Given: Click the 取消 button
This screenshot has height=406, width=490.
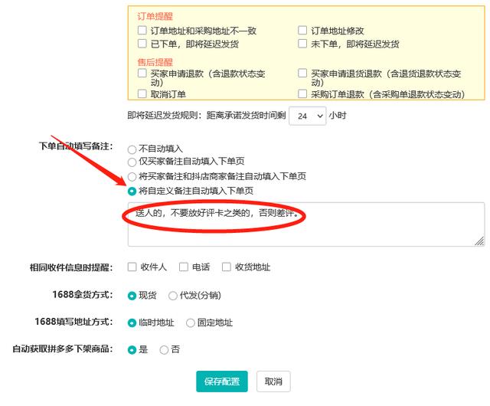Looking at the screenshot, I should click(x=273, y=381).
